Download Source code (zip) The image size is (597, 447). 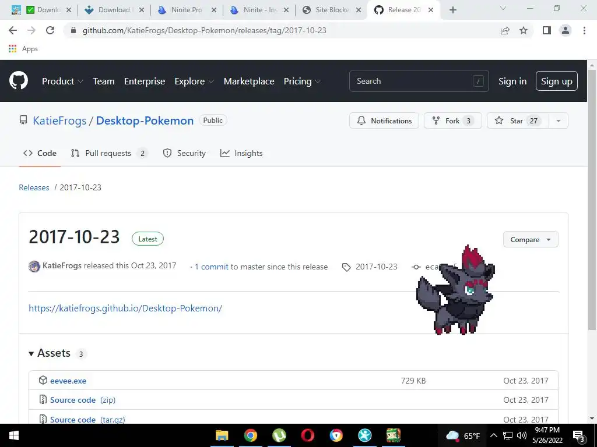coord(83,400)
